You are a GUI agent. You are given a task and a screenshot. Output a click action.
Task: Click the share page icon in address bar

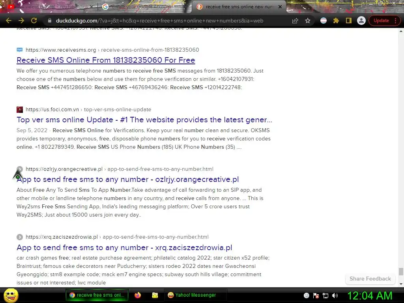(295, 21)
